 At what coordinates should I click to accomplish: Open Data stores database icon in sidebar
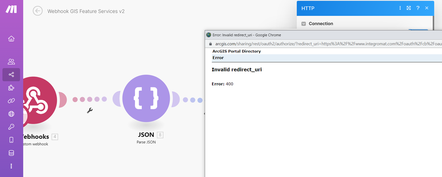click(x=11, y=153)
